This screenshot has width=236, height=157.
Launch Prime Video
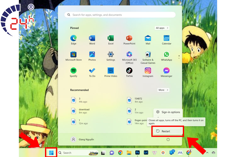[111, 72]
